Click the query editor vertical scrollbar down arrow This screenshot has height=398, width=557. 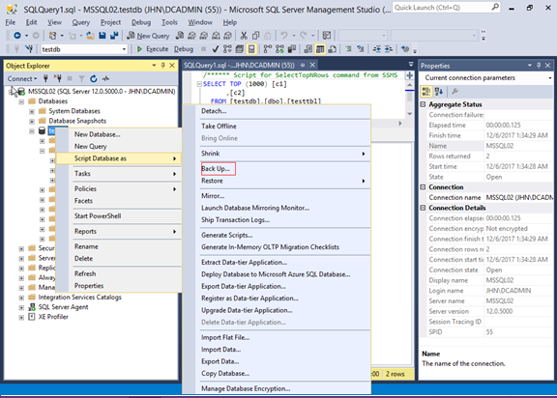click(x=410, y=114)
